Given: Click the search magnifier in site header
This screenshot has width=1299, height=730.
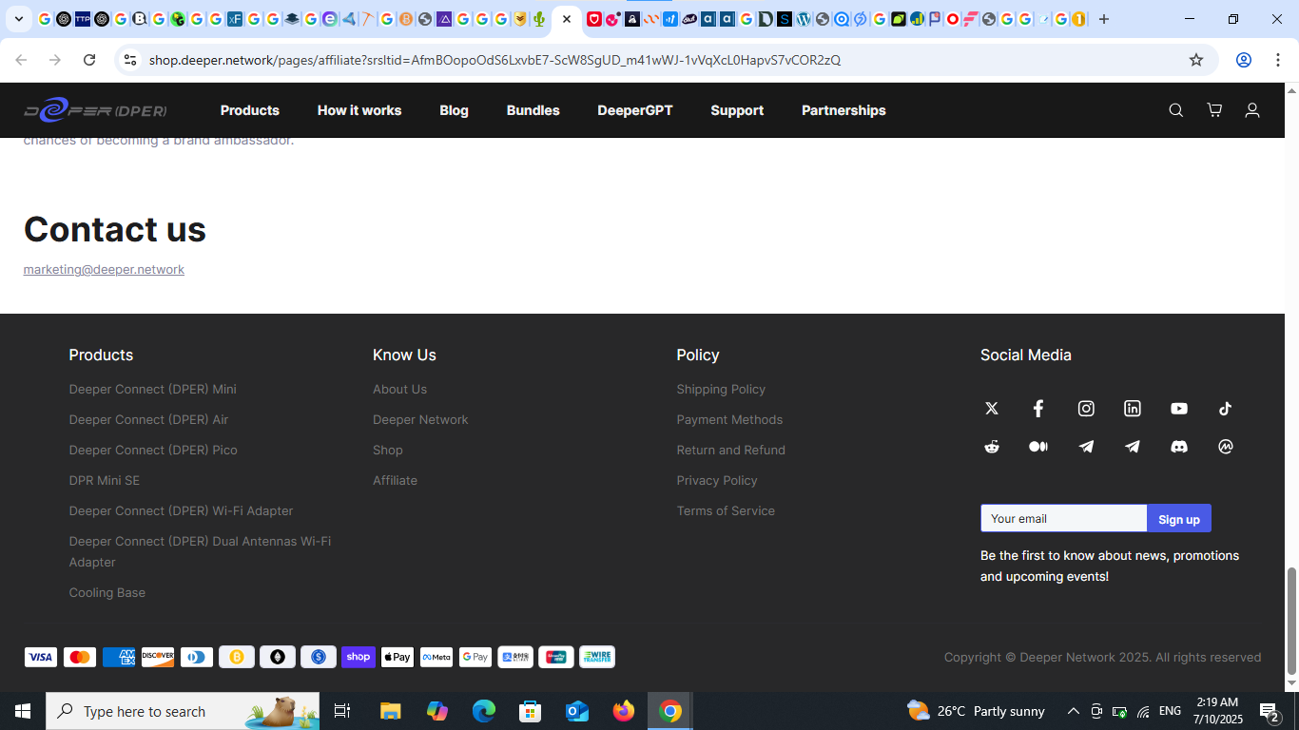Looking at the screenshot, I should coord(1176,110).
